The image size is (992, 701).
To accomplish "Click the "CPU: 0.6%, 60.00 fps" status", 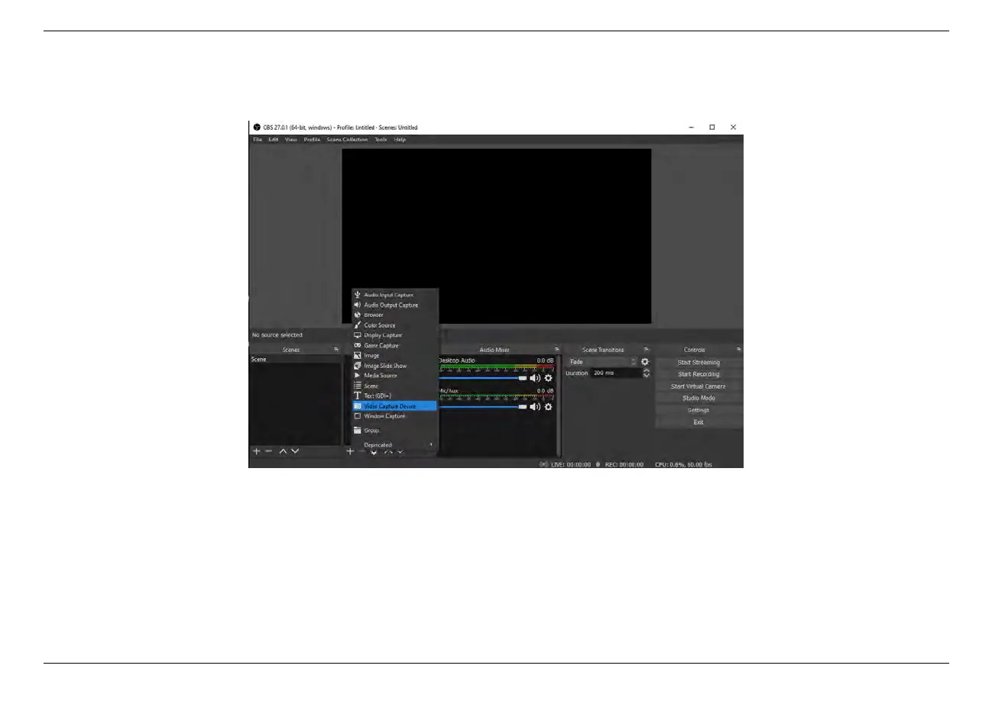I will [683, 464].
